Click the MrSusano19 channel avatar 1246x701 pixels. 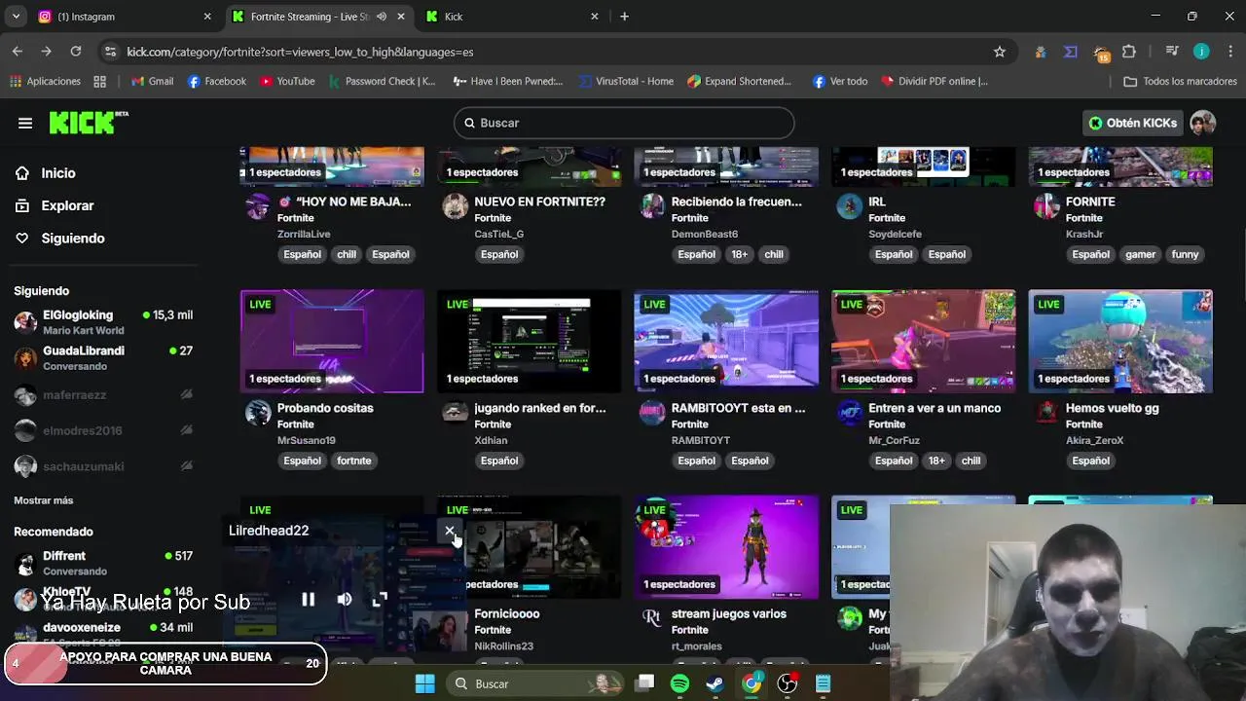click(x=258, y=413)
